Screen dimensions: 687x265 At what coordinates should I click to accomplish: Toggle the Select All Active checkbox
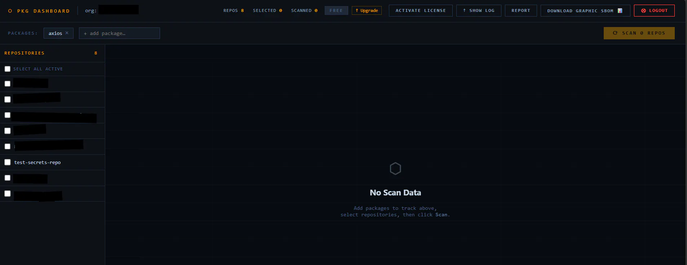(x=8, y=69)
